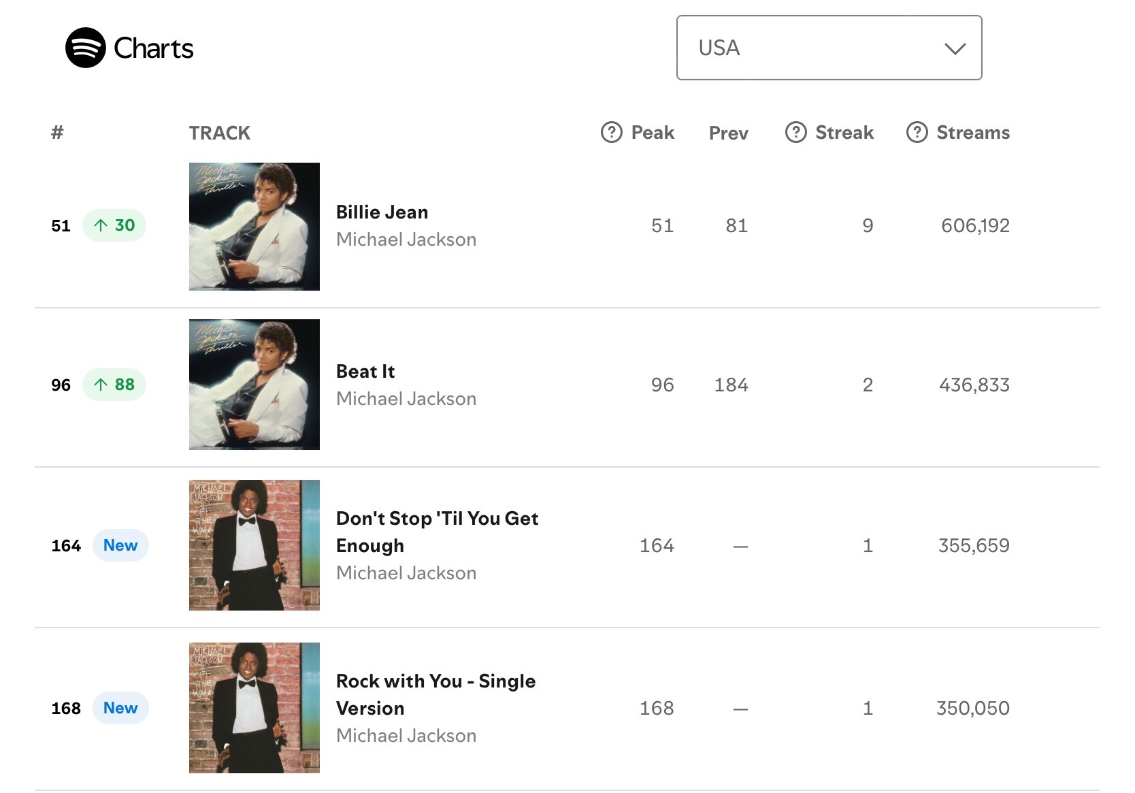The width and height of the screenshot is (1135, 793).
Task: Open the USA country dropdown
Action: [x=828, y=48]
